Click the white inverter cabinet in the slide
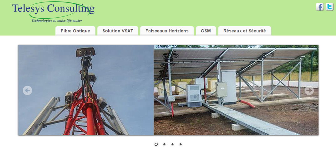This screenshot has height=148, width=336. pyautogui.click(x=194, y=95)
